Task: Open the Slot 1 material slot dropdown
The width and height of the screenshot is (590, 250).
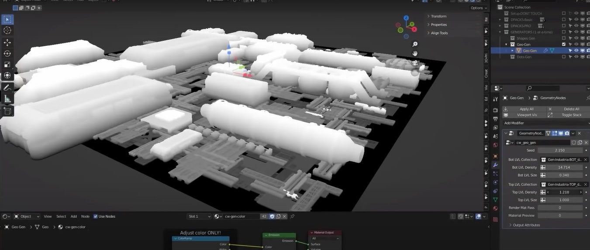Action: point(199,216)
